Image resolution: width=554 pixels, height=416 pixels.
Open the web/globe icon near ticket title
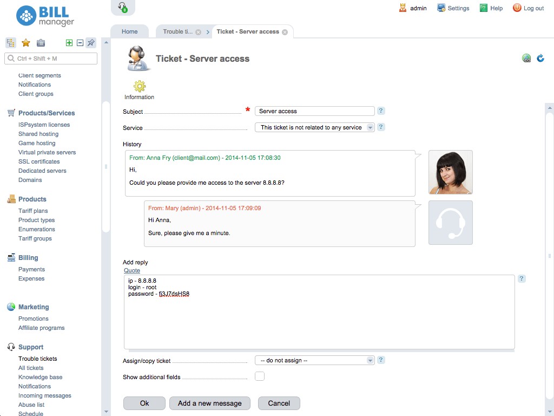point(526,58)
